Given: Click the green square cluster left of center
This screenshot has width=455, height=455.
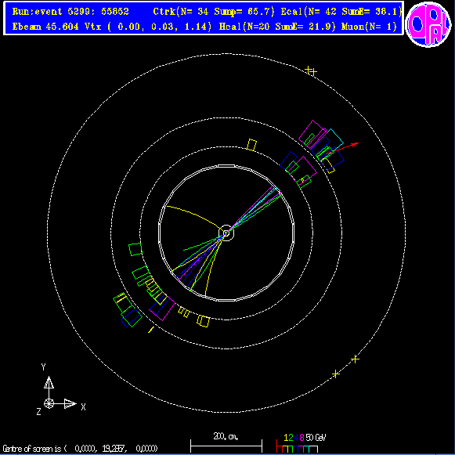Looking at the screenshot, I should (135, 249).
